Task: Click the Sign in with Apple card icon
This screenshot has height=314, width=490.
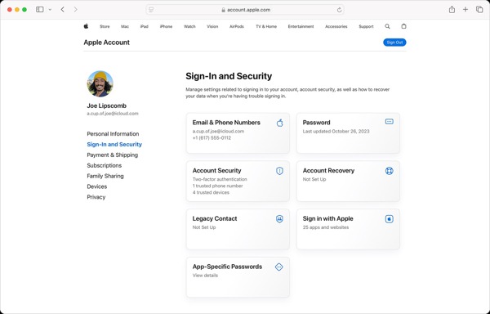Action: point(389,219)
